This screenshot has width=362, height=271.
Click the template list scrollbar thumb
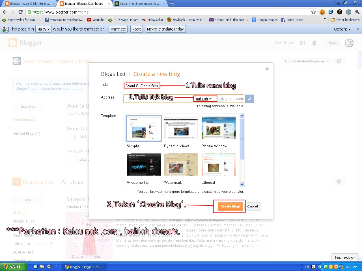coord(242,139)
